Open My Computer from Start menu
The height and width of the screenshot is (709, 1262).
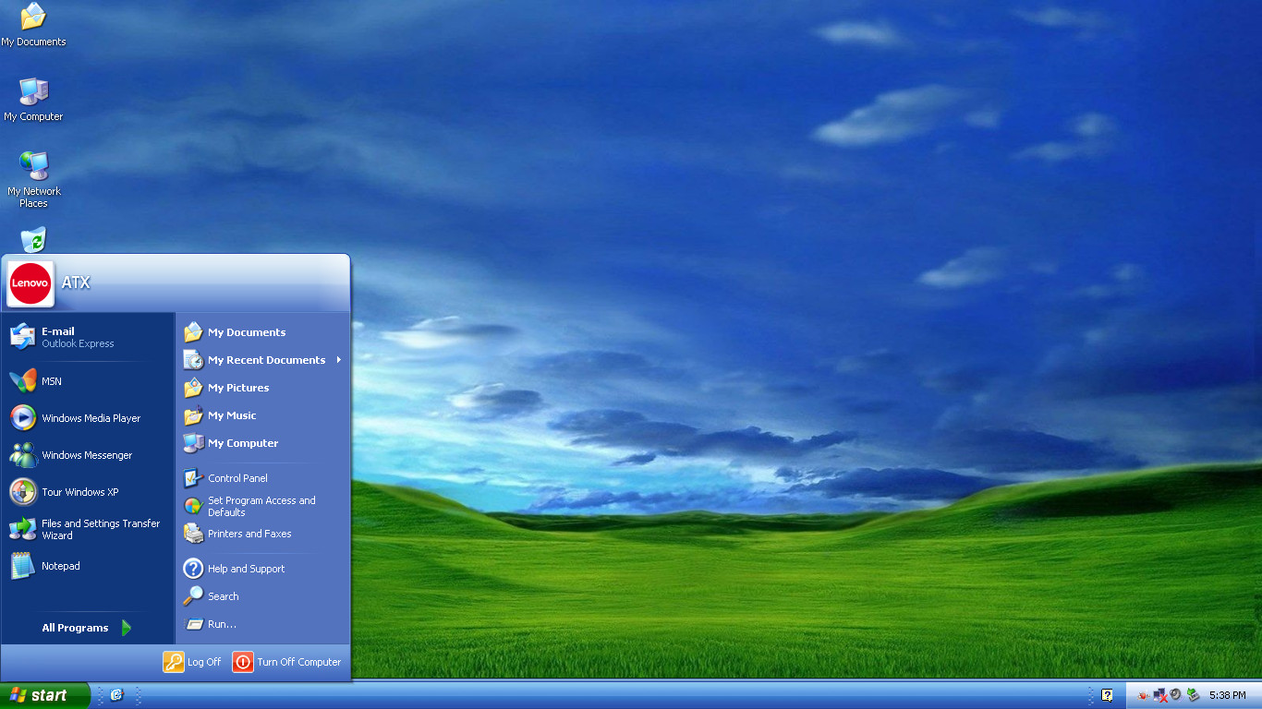262,443
